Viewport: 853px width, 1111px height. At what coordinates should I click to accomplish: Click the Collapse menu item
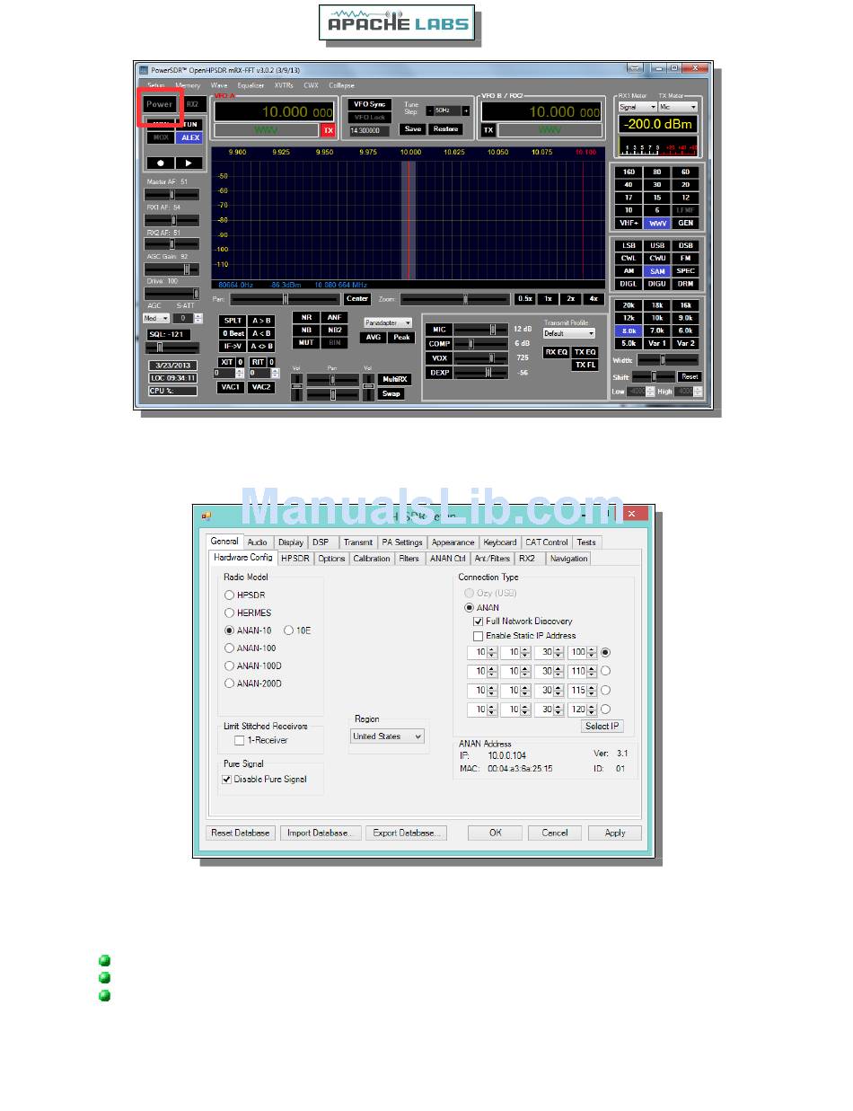pos(342,85)
